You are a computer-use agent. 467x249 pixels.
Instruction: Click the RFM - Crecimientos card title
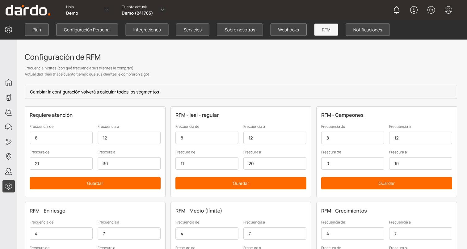click(344, 211)
